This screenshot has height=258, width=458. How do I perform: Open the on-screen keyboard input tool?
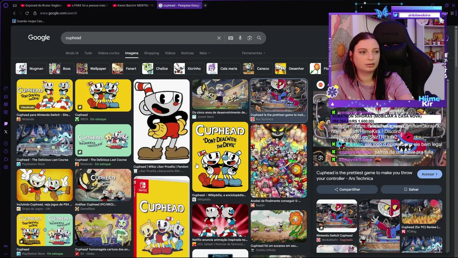pos(231,38)
